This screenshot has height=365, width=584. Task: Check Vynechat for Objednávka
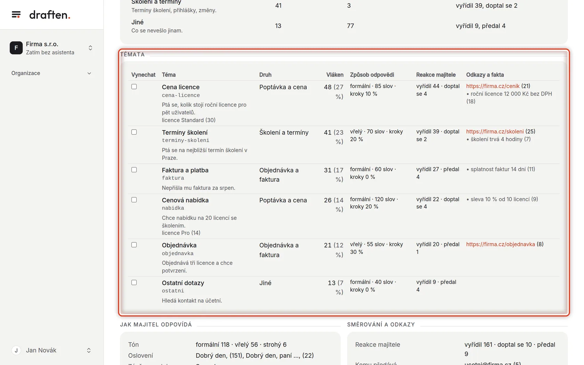134,245
